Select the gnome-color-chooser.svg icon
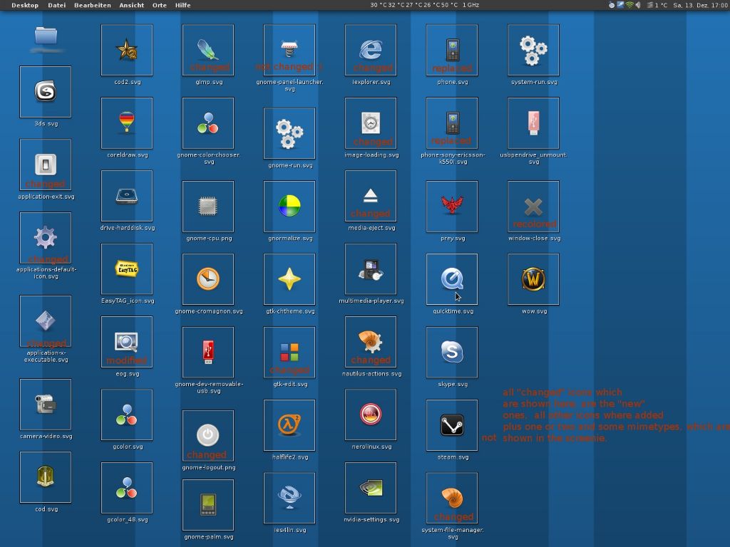 point(208,123)
